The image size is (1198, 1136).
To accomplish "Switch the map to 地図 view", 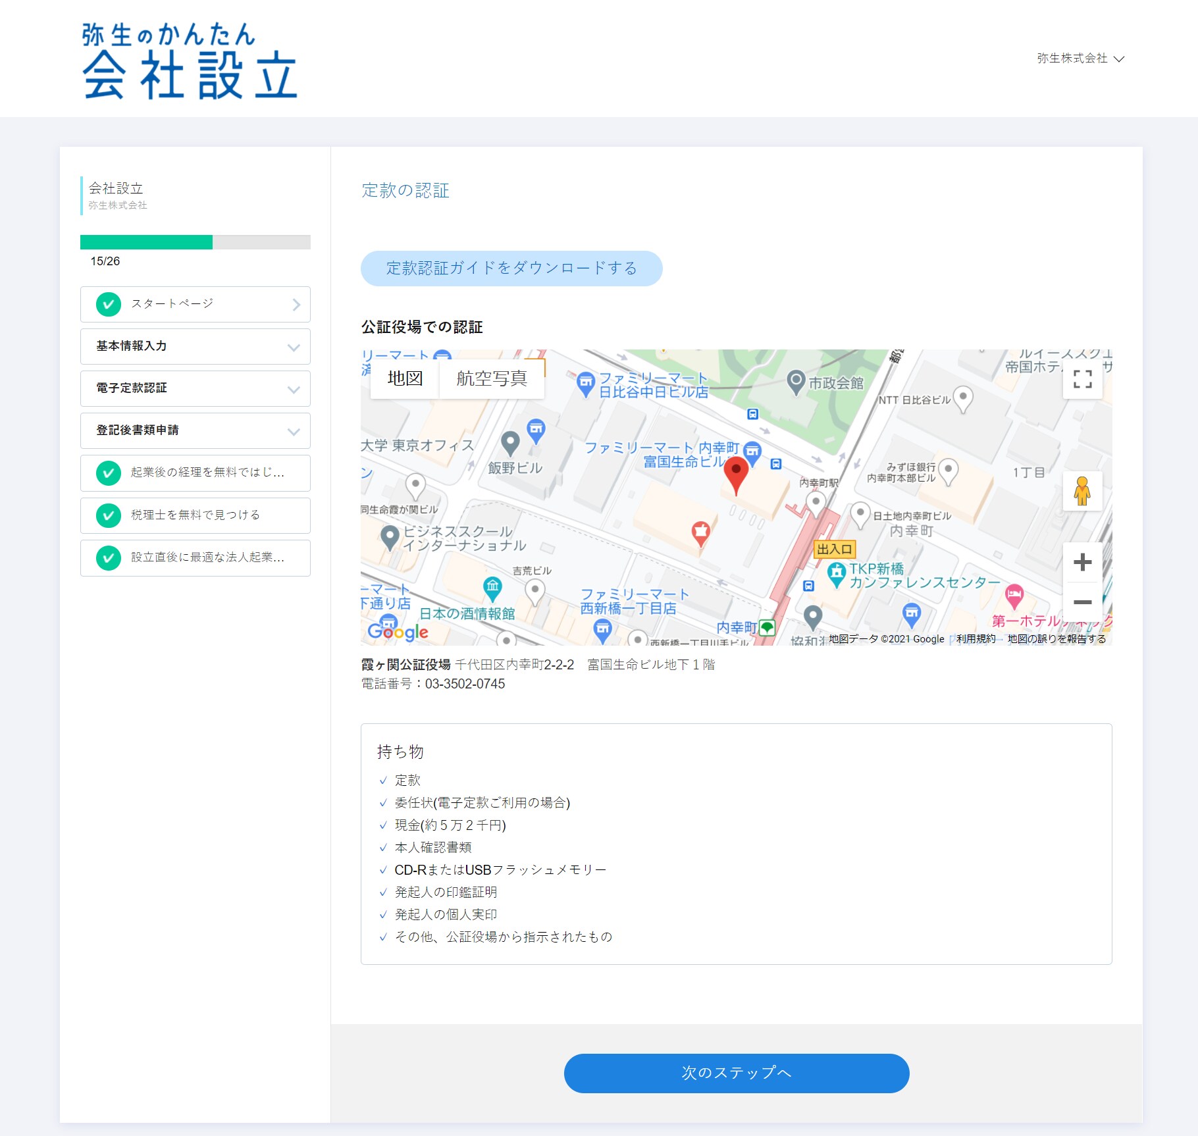I will coord(405,378).
